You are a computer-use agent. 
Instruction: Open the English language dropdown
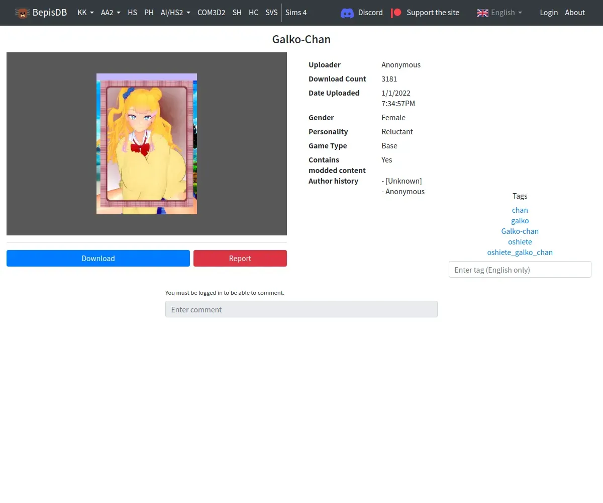(x=499, y=13)
